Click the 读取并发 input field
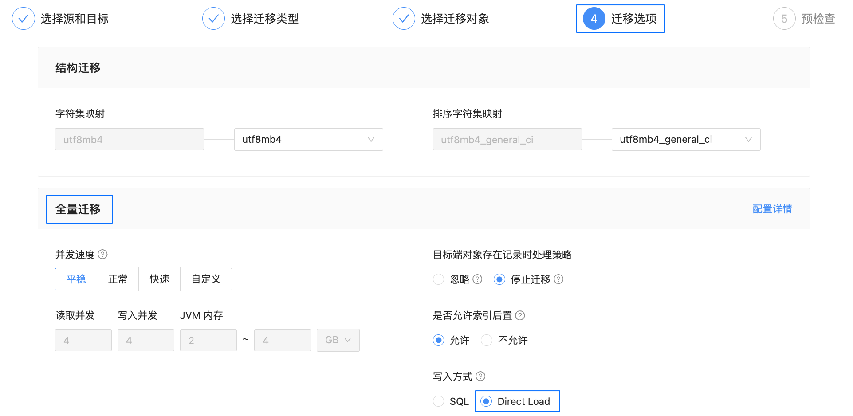The width and height of the screenshot is (853, 416). click(x=83, y=340)
